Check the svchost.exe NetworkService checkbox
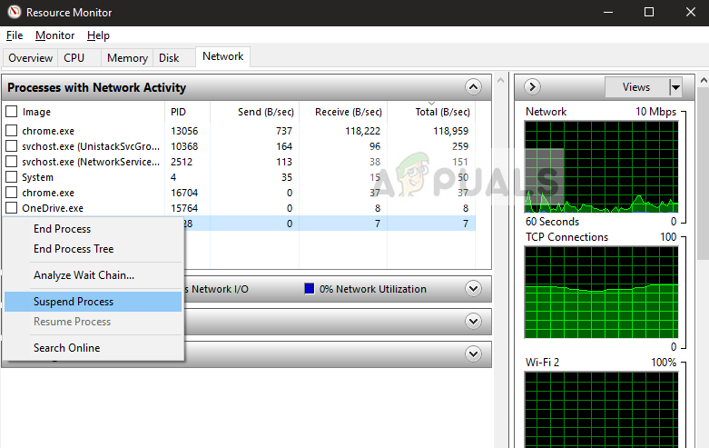This screenshot has width=709, height=448. 11,162
